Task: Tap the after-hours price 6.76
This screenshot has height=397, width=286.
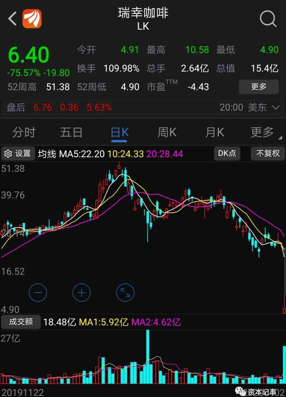Action: 43,107
